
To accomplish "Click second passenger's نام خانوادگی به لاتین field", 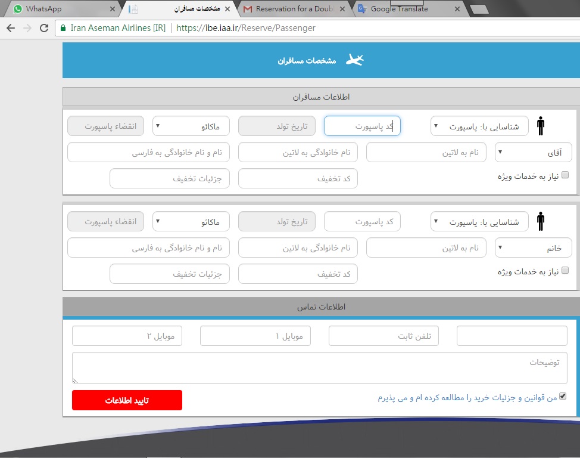I will [x=298, y=247].
